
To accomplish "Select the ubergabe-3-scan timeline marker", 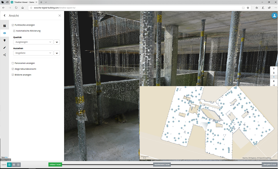I will click(x=270, y=165).
